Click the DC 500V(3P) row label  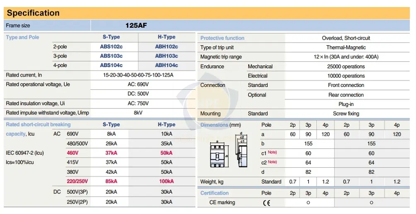pos(77,192)
